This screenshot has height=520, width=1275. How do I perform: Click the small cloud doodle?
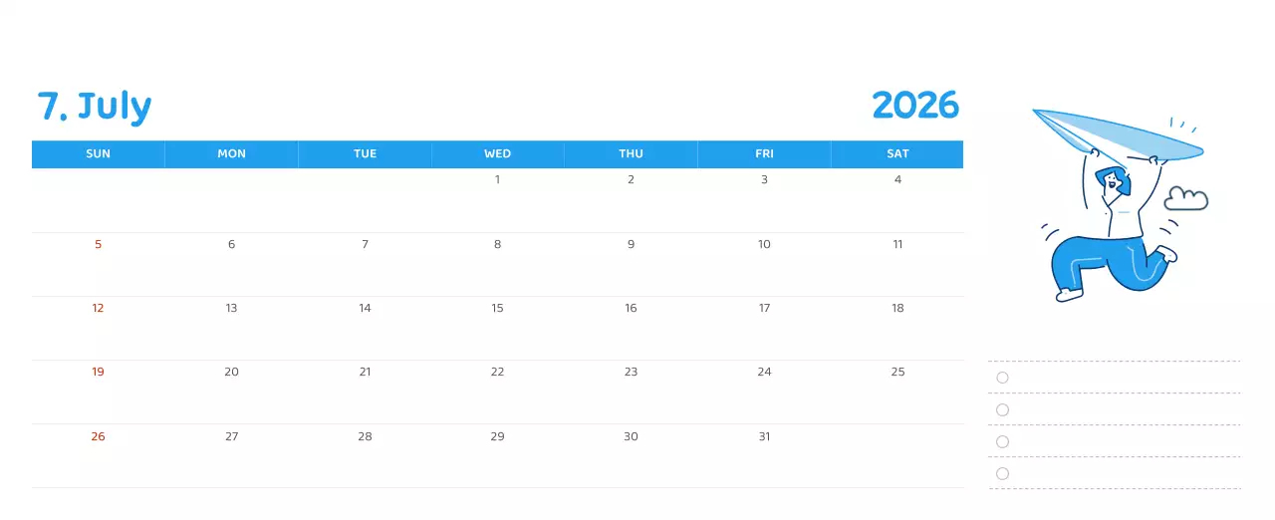(x=1185, y=198)
